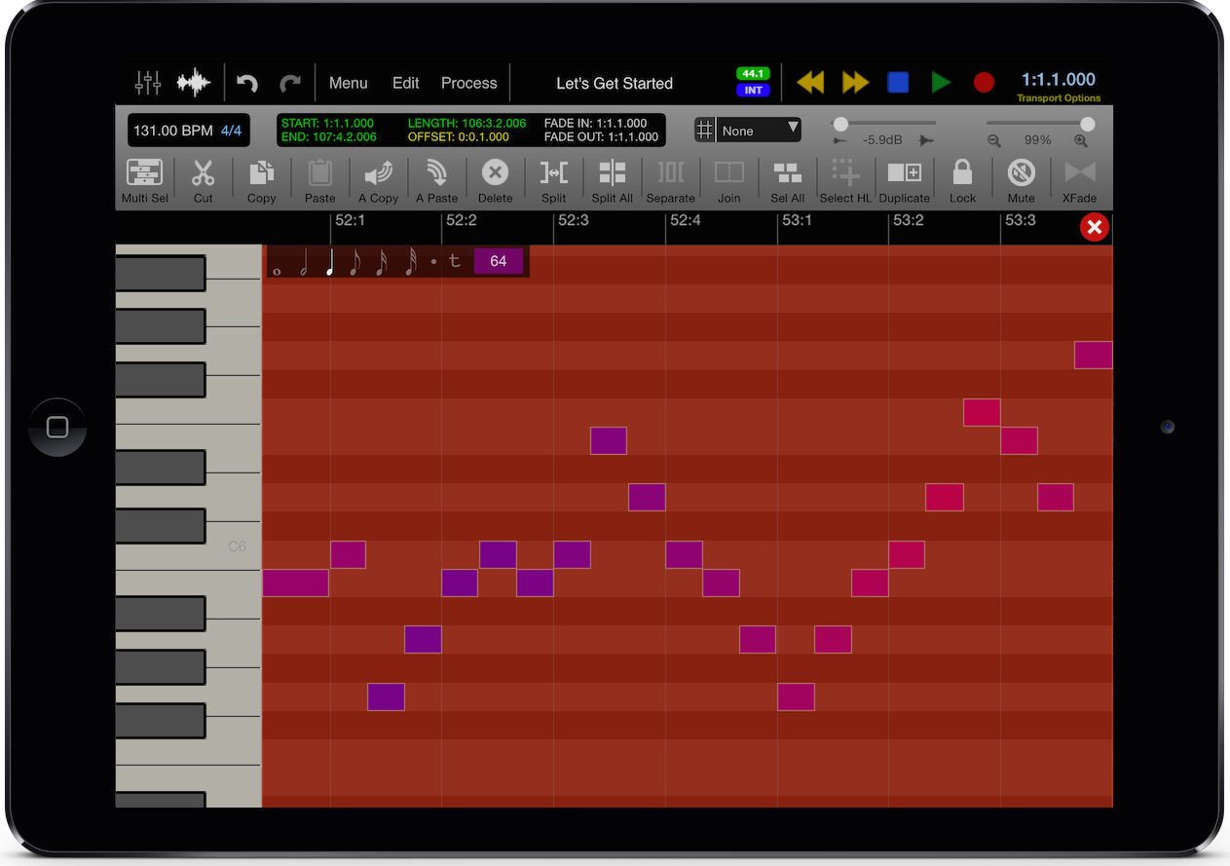
Task: Open the Menu item
Action: click(x=348, y=83)
